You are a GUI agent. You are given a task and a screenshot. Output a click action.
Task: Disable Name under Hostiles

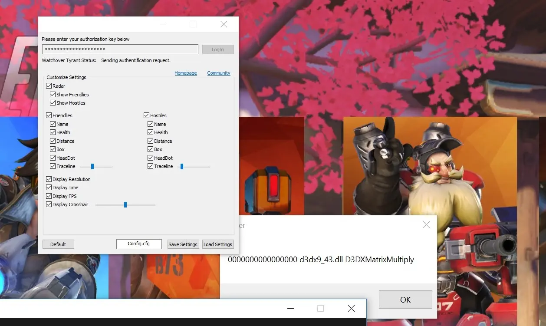[x=150, y=124]
